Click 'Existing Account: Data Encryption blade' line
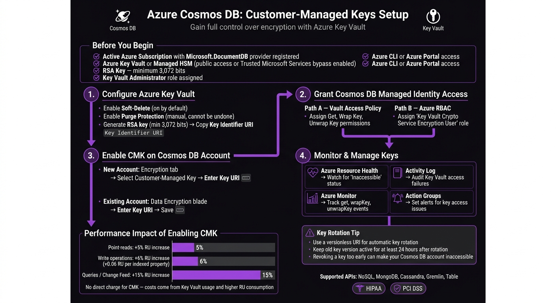The width and height of the screenshot is (556, 303). (x=155, y=202)
